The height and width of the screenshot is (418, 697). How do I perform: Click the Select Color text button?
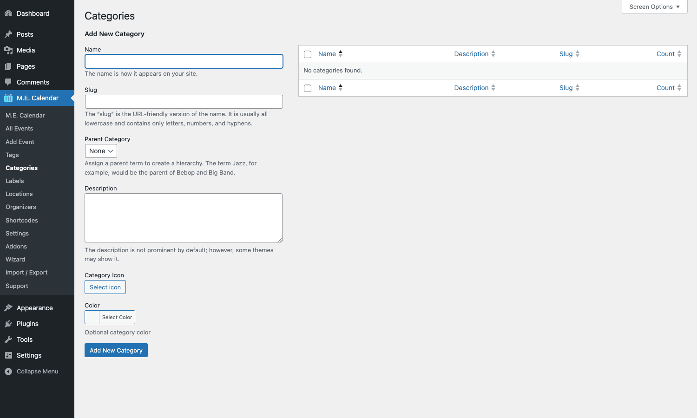[x=117, y=317]
